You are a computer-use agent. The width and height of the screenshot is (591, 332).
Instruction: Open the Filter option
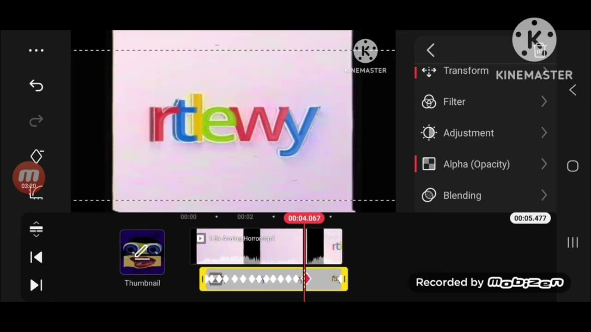point(485,101)
